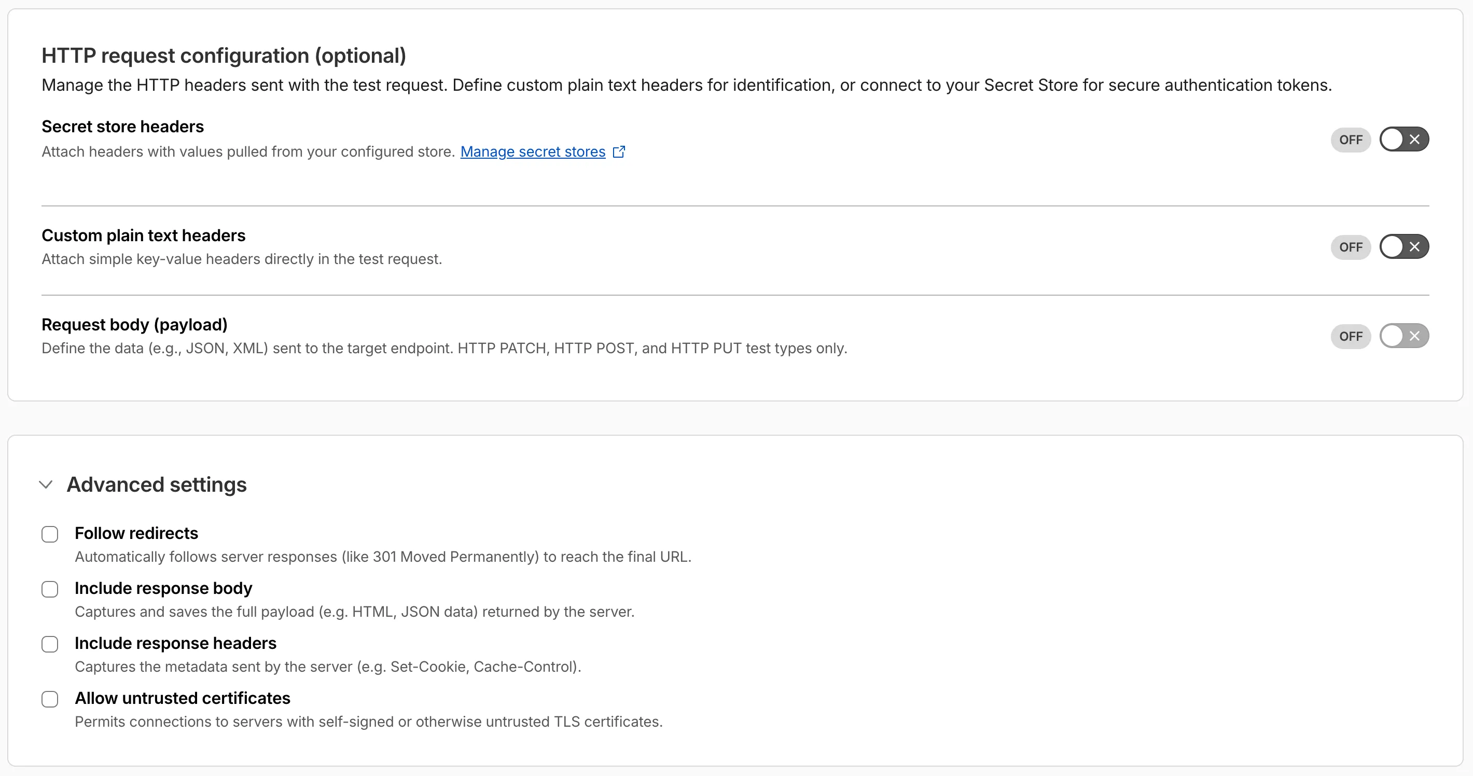
Task: Click the 'Secret store headers' section title
Action: [122, 127]
